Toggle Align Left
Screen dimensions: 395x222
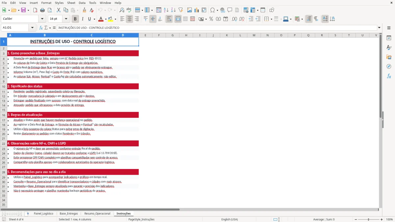(122, 19)
